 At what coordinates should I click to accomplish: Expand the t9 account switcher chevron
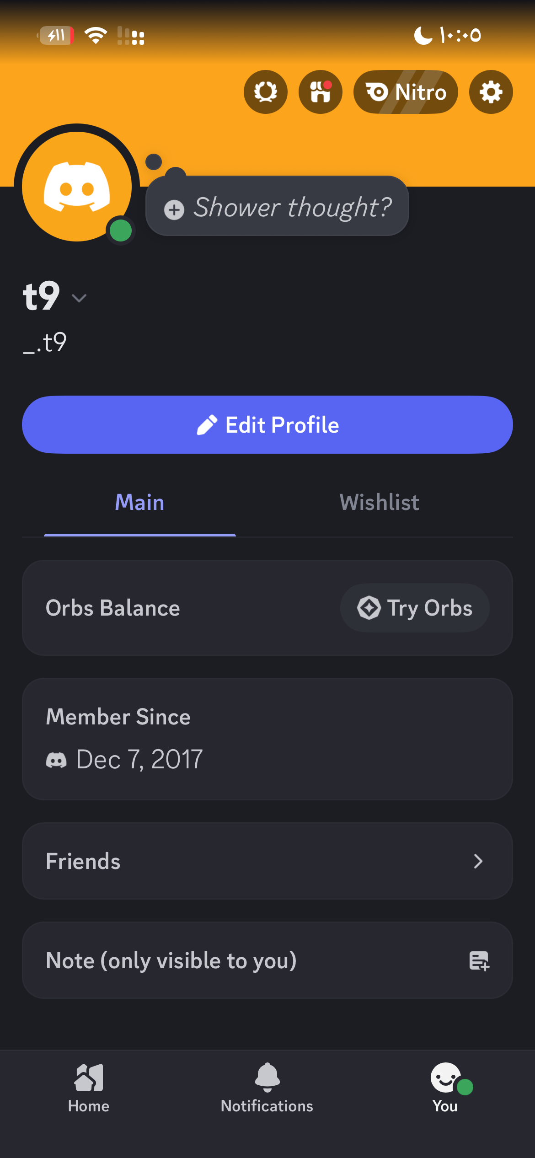(79, 298)
